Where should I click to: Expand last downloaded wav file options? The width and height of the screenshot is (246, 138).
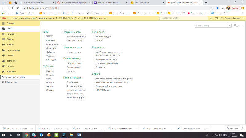point(206,128)
